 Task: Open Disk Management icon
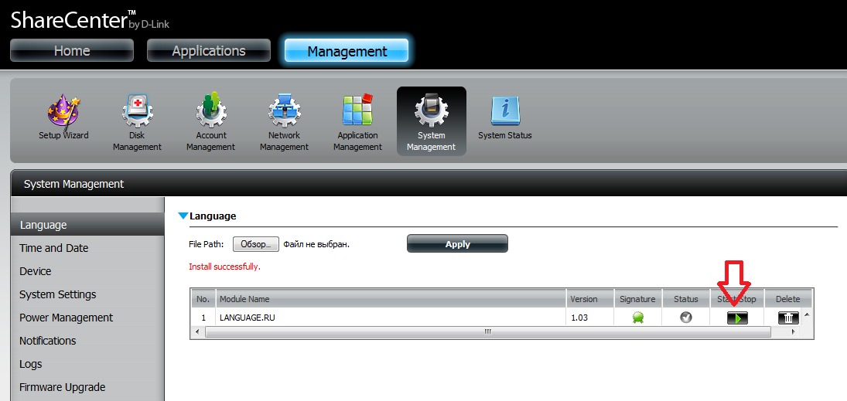137,113
